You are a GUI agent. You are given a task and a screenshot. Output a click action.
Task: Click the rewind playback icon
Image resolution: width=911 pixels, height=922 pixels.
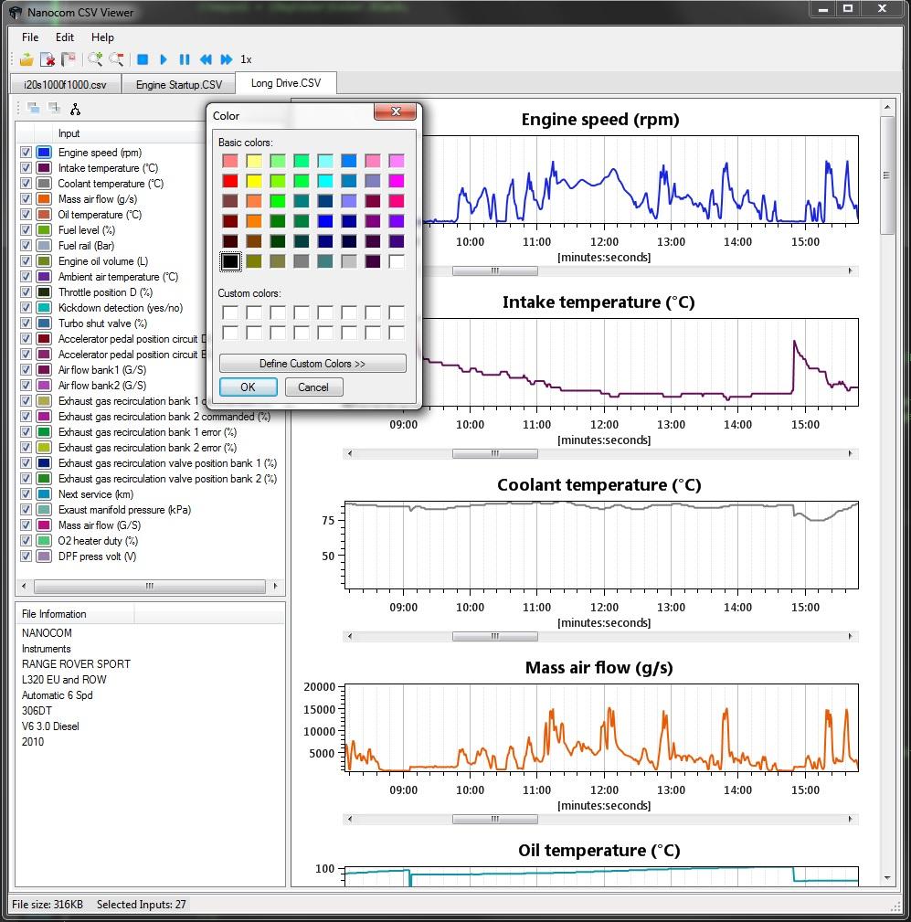pyautogui.click(x=206, y=59)
